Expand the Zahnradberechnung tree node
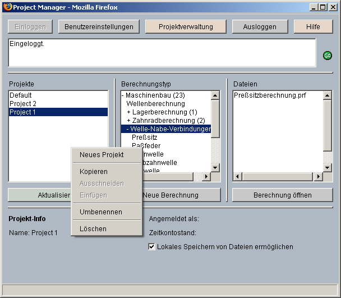Viewport: 341px width, 298px height. (129, 121)
